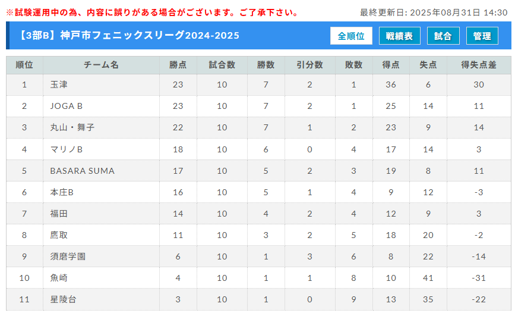Select the マリノB team entry
The width and height of the screenshot is (515, 316).
pyautogui.click(x=67, y=149)
